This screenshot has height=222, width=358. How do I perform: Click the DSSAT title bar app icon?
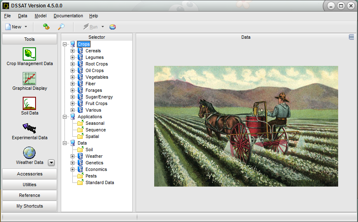pos(6,6)
